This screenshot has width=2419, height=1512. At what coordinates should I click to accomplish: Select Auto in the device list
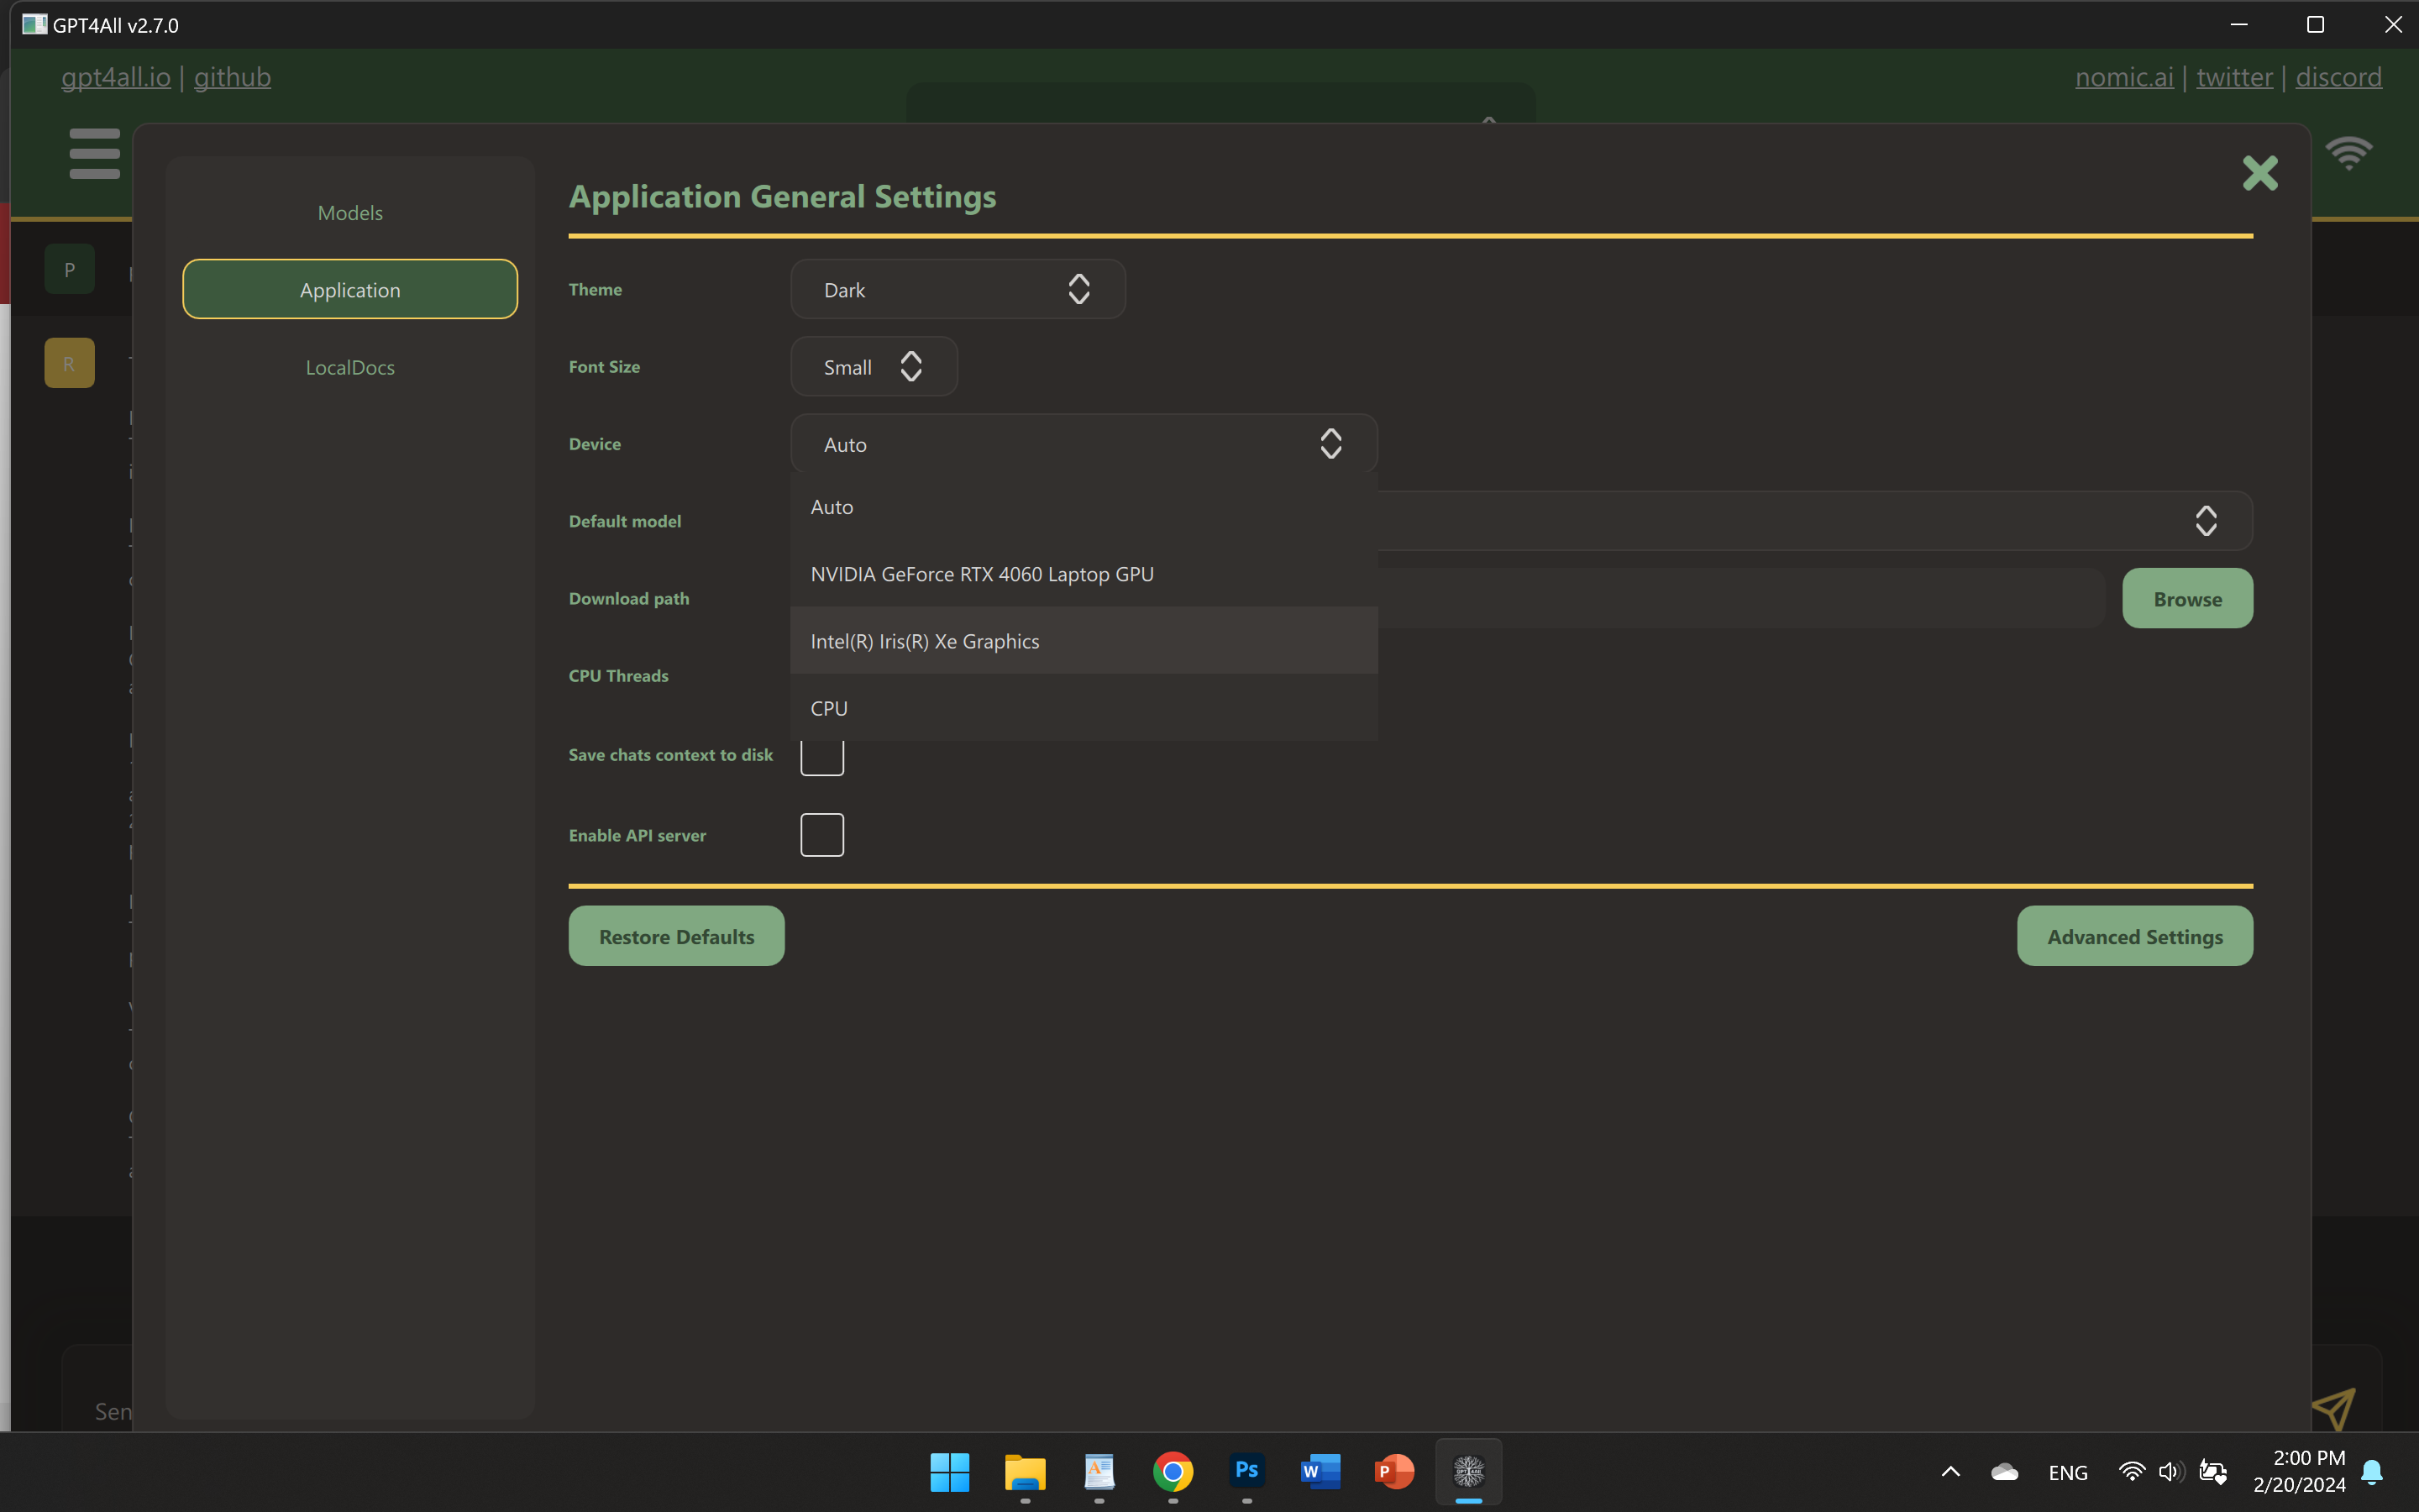point(1084,506)
